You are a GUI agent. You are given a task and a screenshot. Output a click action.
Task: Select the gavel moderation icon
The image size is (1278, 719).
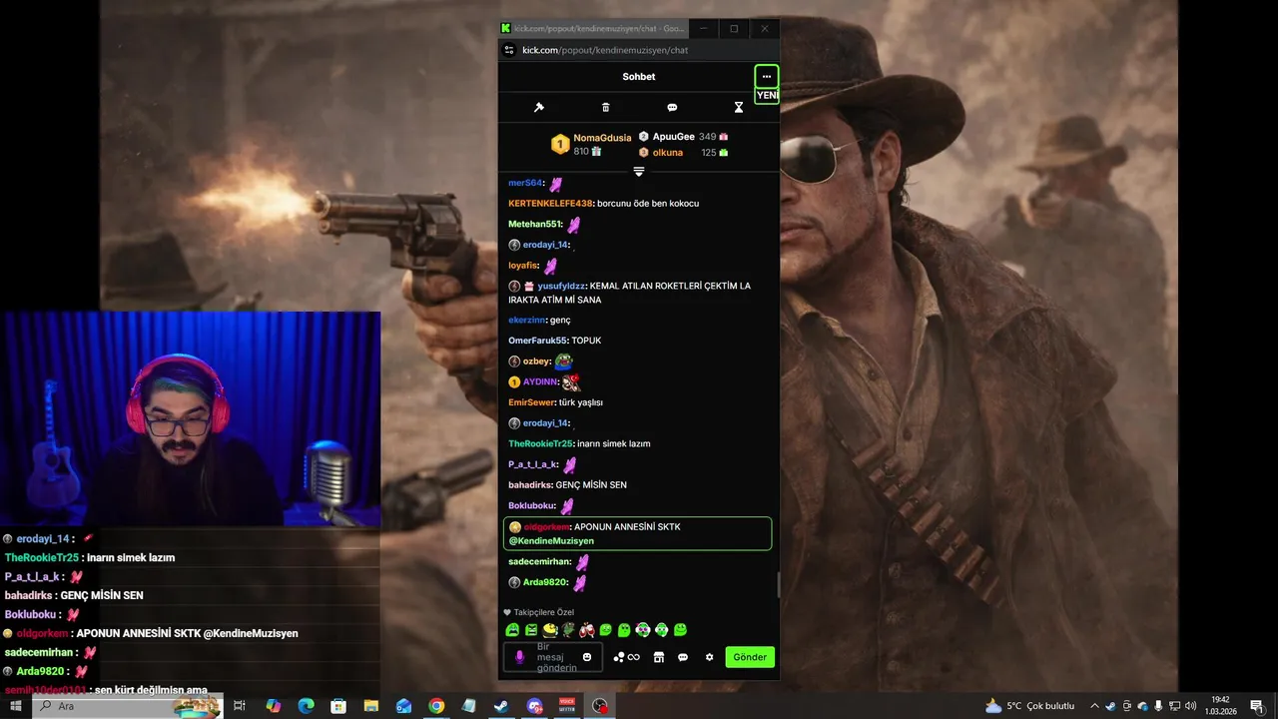(538, 107)
